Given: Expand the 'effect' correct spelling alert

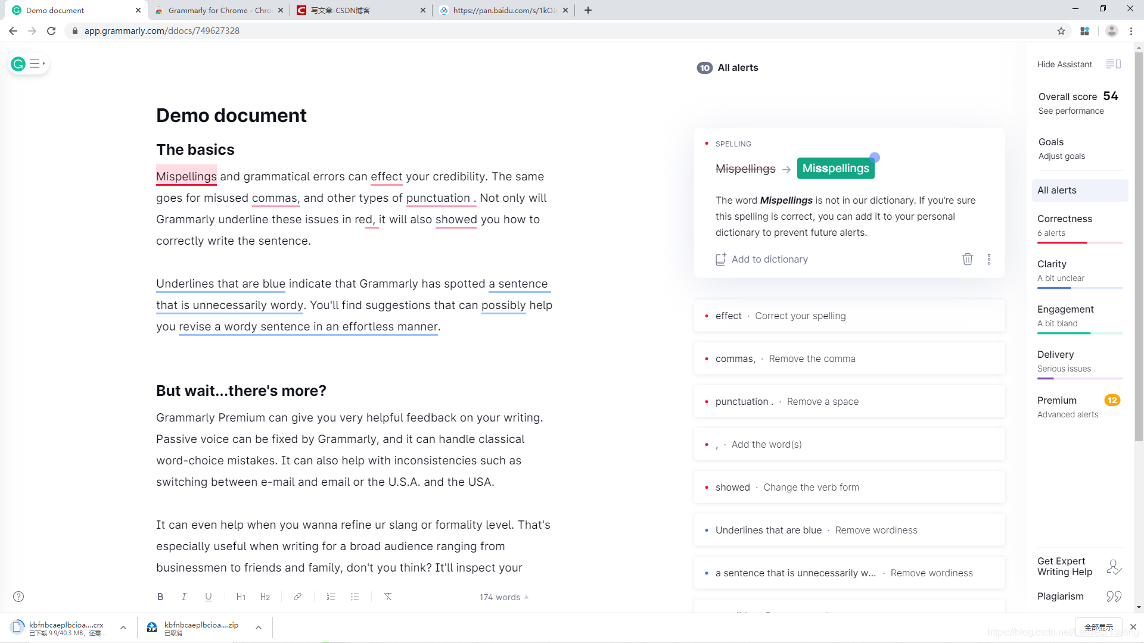Looking at the screenshot, I should click(x=850, y=316).
